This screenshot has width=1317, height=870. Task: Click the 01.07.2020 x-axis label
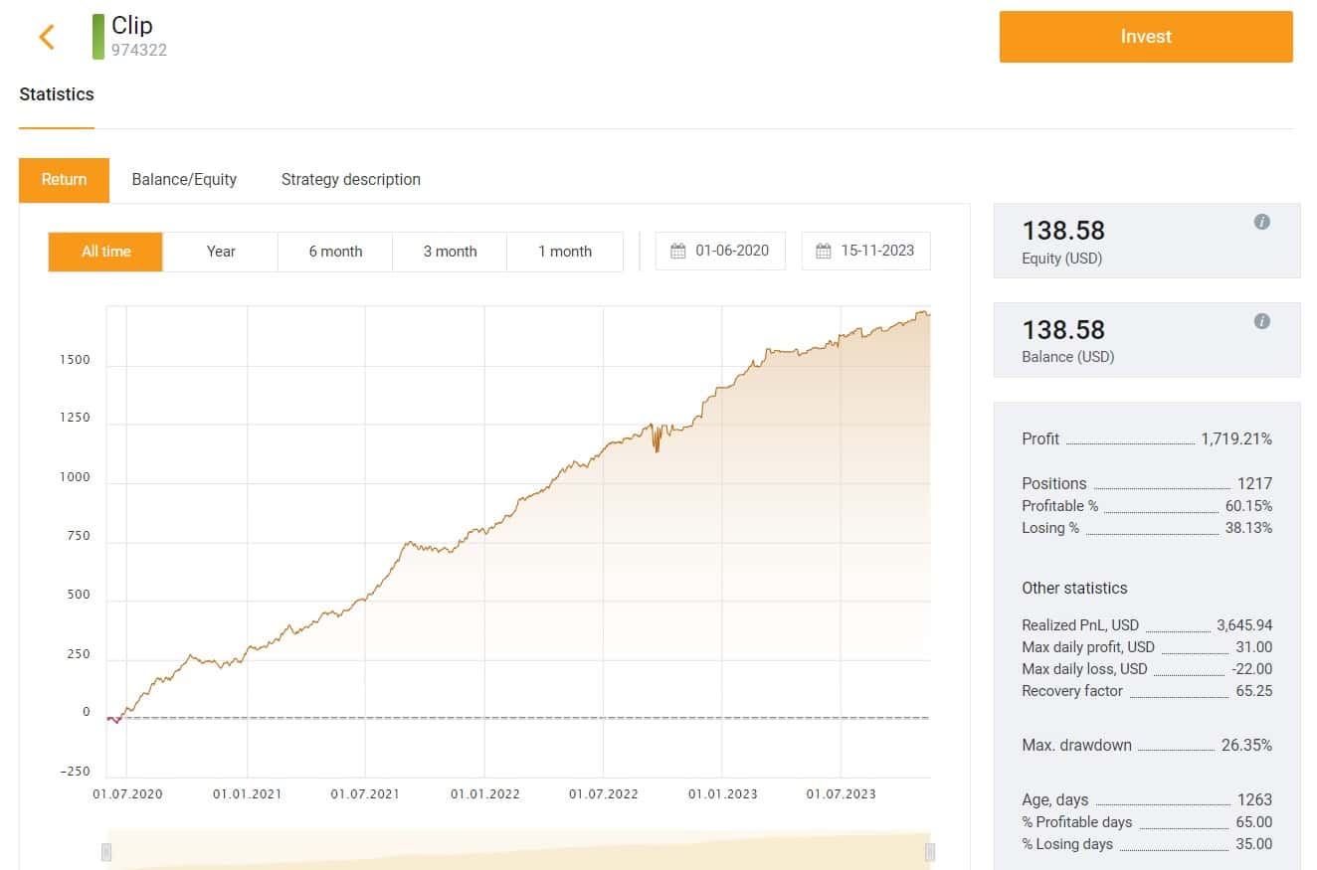click(x=127, y=794)
